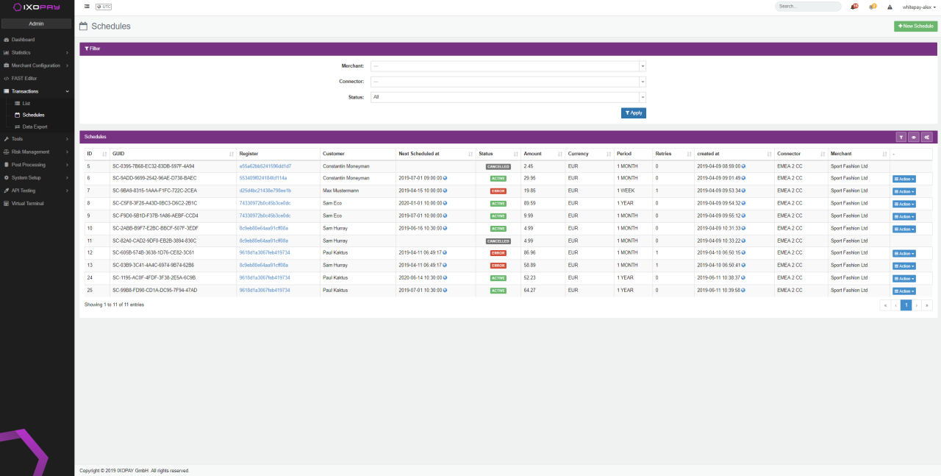Image resolution: width=941 pixels, height=476 pixels.
Task: Click the UTC timezone indicator
Action: [x=104, y=6]
